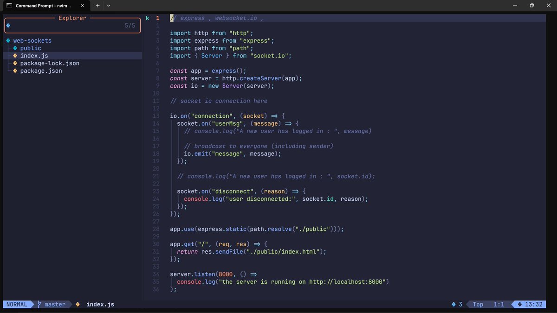The width and height of the screenshot is (557, 313).
Task: Click the git branch icon in statusline
Action: (x=39, y=304)
